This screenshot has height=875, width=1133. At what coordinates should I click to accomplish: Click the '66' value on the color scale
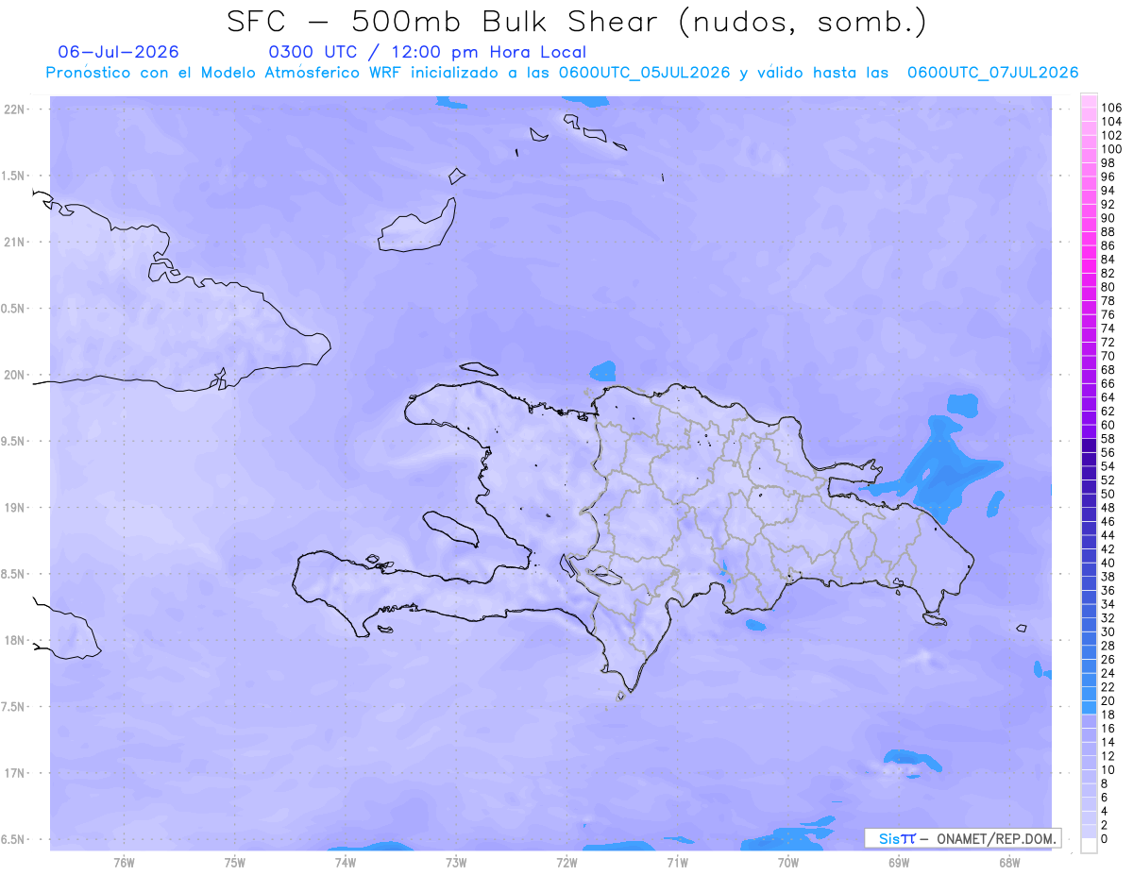[1108, 383]
